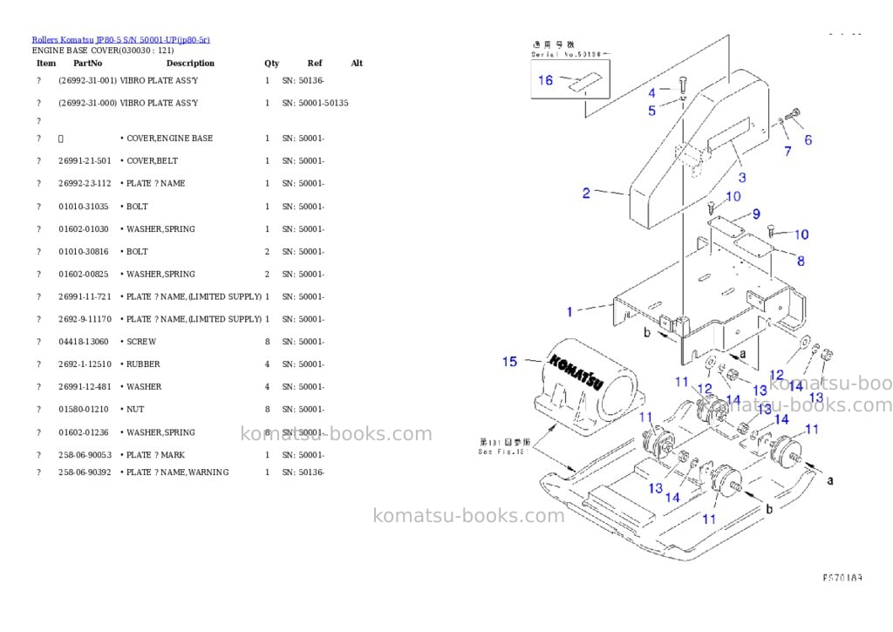The height and width of the screenshot is (632, 893).
Task: Select part number (26992-31-000)
Action: [88, 103]
